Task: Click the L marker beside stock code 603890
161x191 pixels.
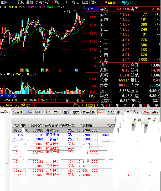Action: [x=102, y=3]
